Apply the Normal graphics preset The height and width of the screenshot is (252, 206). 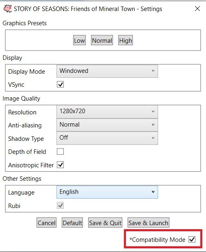(102, 40)
